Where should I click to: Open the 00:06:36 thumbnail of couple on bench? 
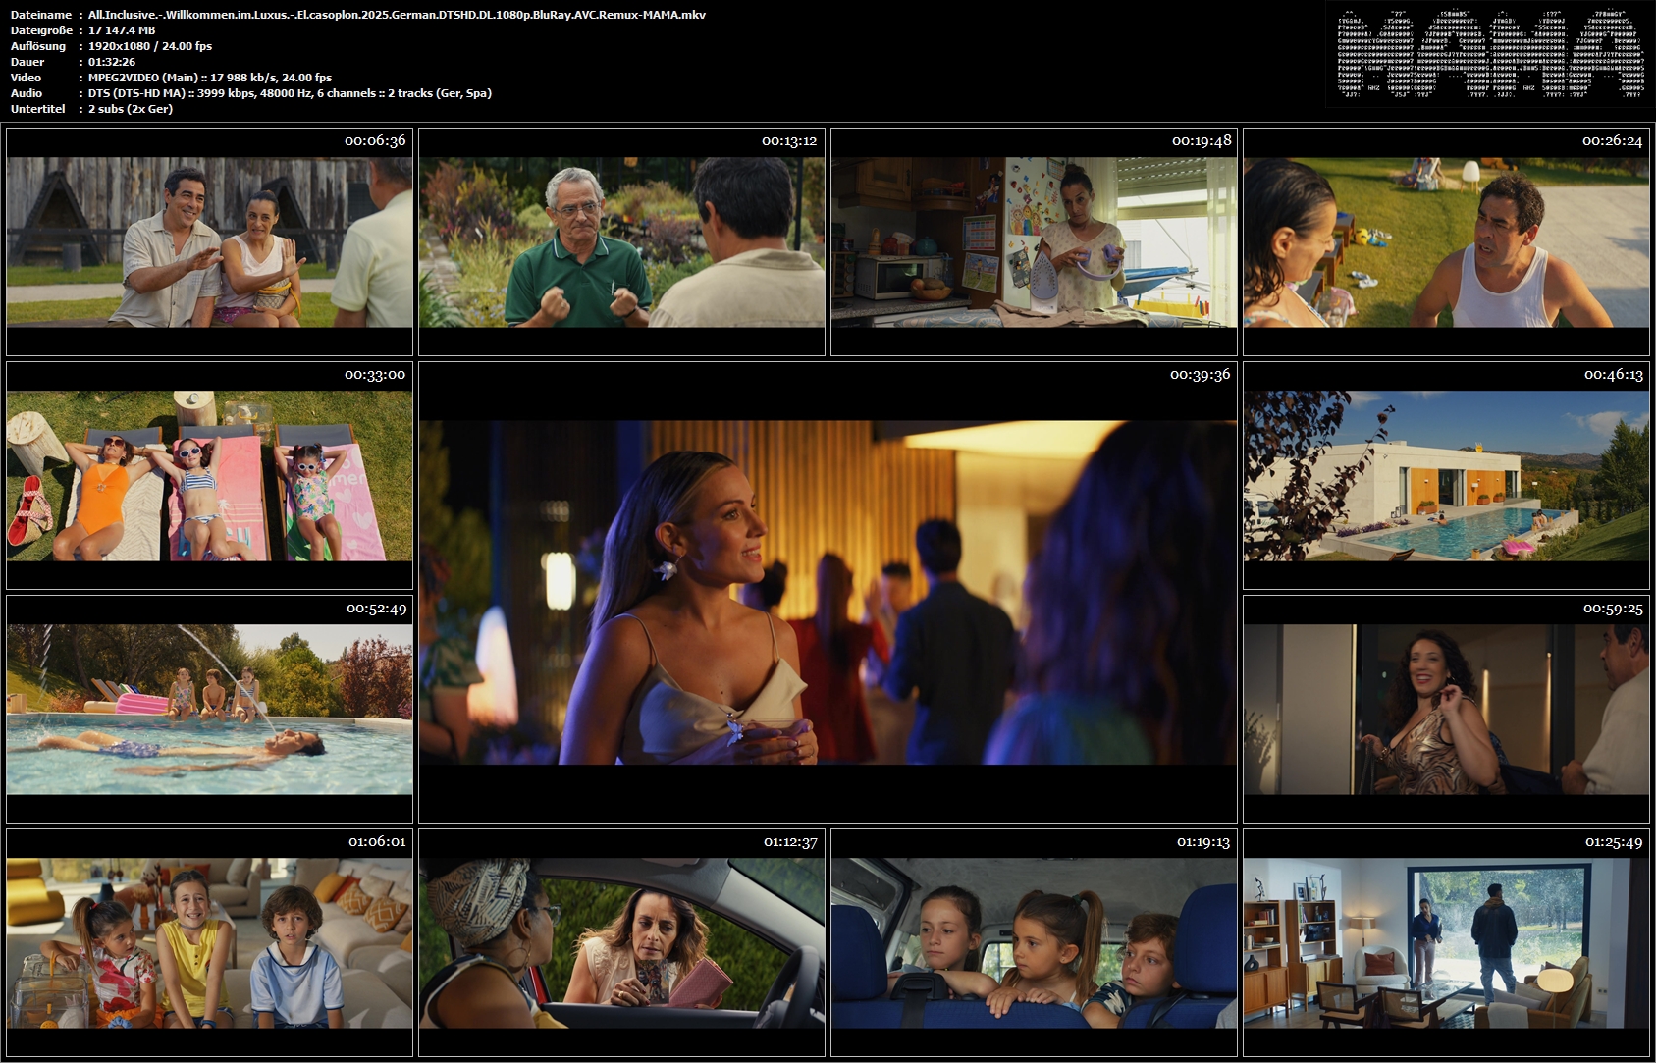click(x=209, y=241)
